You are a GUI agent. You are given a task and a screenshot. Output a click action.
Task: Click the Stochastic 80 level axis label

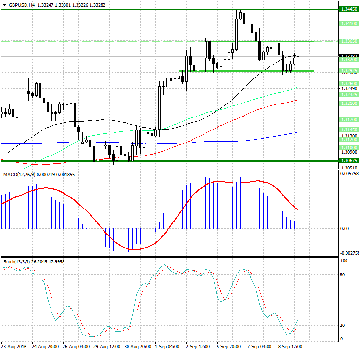(x=344, y=275)
